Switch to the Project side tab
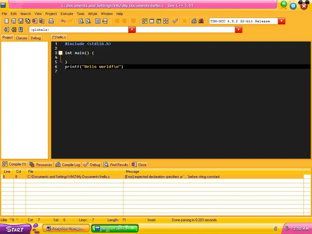Viewport: 312px width, 234px height. click(x=8, y=37)
